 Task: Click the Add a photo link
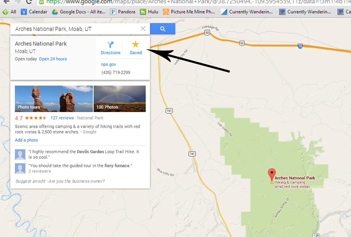pos(26,140)
